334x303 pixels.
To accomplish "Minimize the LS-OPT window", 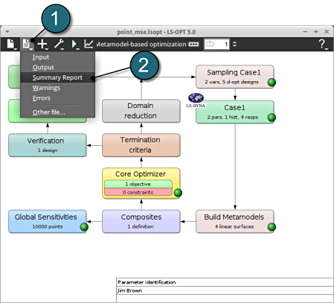I will [x=305, y=31].
